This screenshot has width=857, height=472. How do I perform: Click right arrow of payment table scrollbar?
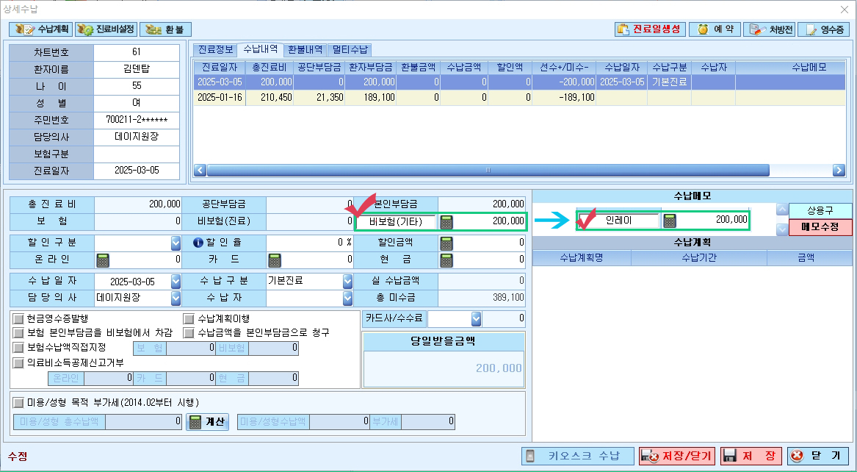(x=839, y=170)
